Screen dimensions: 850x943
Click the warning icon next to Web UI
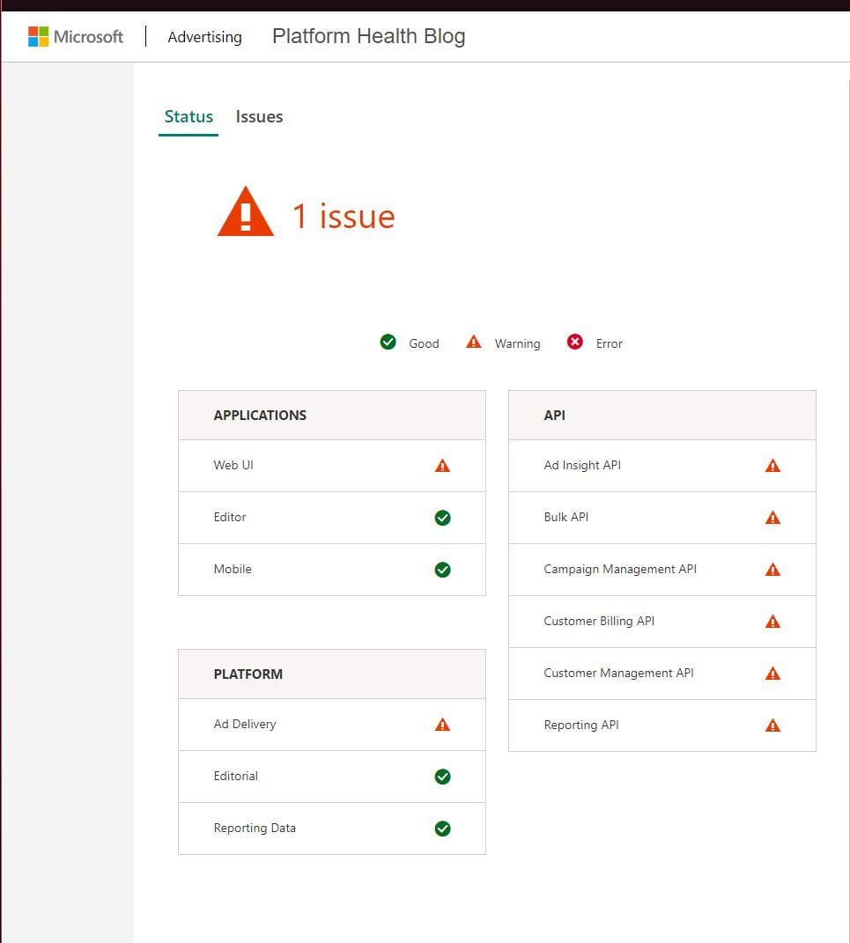[x=442, y=465]
